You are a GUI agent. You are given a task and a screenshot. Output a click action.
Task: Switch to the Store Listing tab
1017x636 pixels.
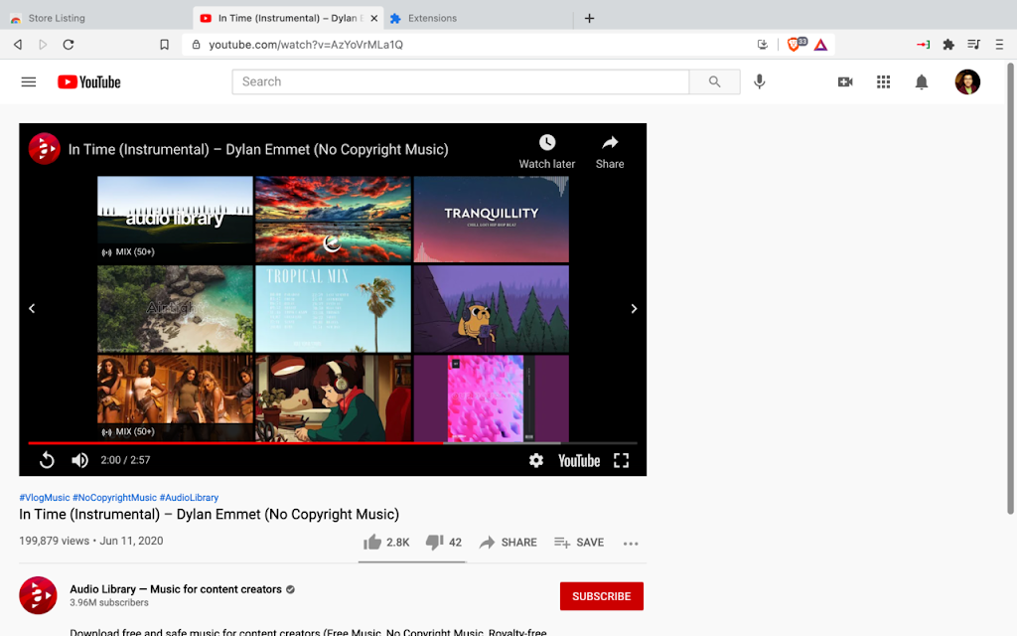pyautogui.click(x=57, y=18)
